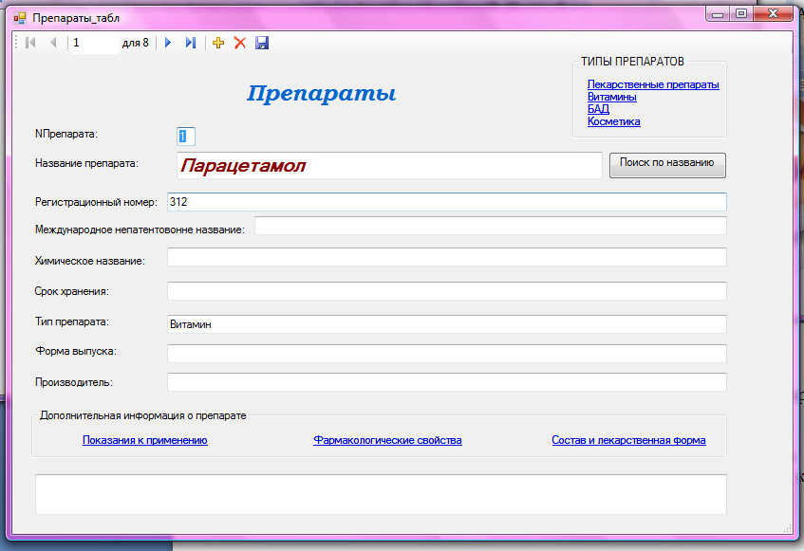This screenshot has width=804, height=551.
Task: Click the large text box at bottom
Action: click(381, 494)
